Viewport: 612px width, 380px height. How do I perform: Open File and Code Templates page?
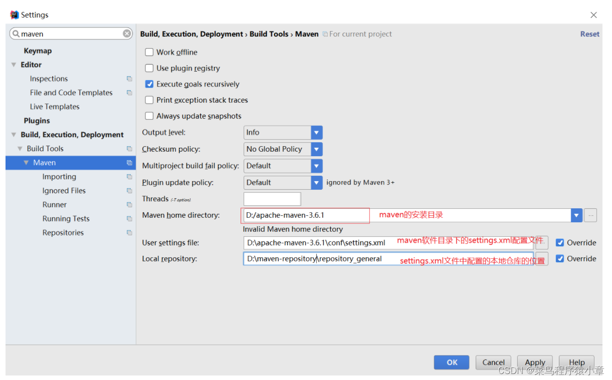click(x=71, y=93)
